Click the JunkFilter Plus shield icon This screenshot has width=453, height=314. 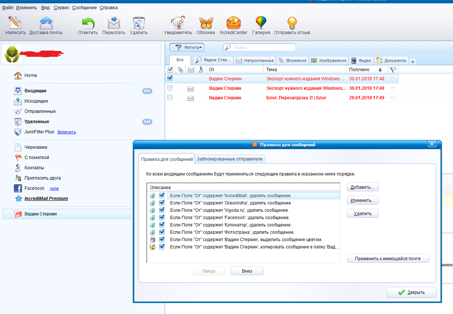(x=18, y=132)
